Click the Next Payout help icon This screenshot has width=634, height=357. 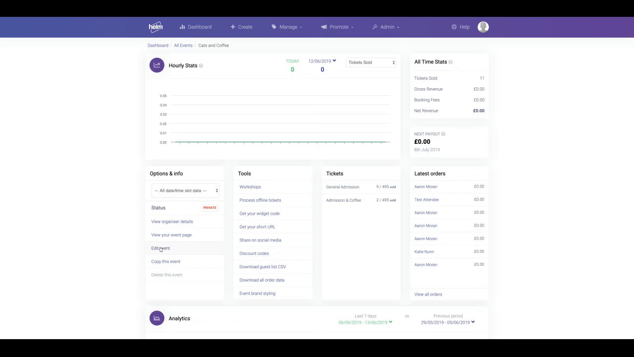coord(443,134)
